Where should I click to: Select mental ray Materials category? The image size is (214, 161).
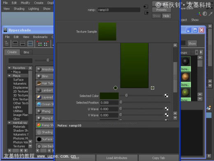19,127
